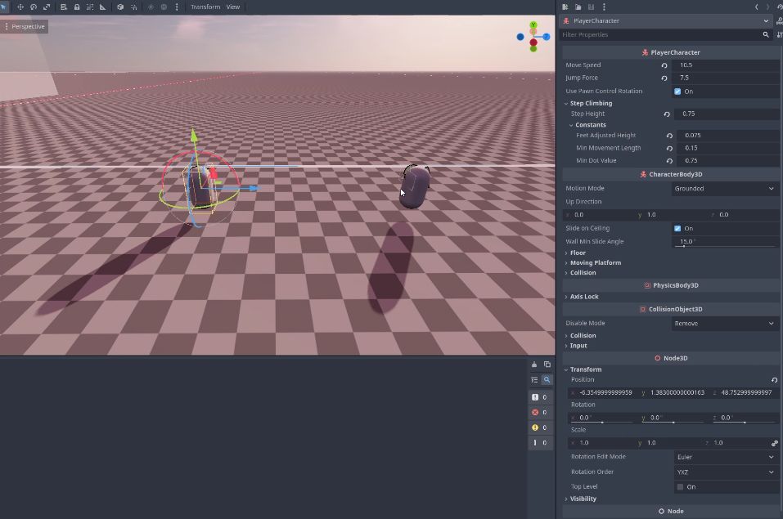Click the clear output broom icon
This screenshot has width=783, height=519.
click(x=534, y=365)
